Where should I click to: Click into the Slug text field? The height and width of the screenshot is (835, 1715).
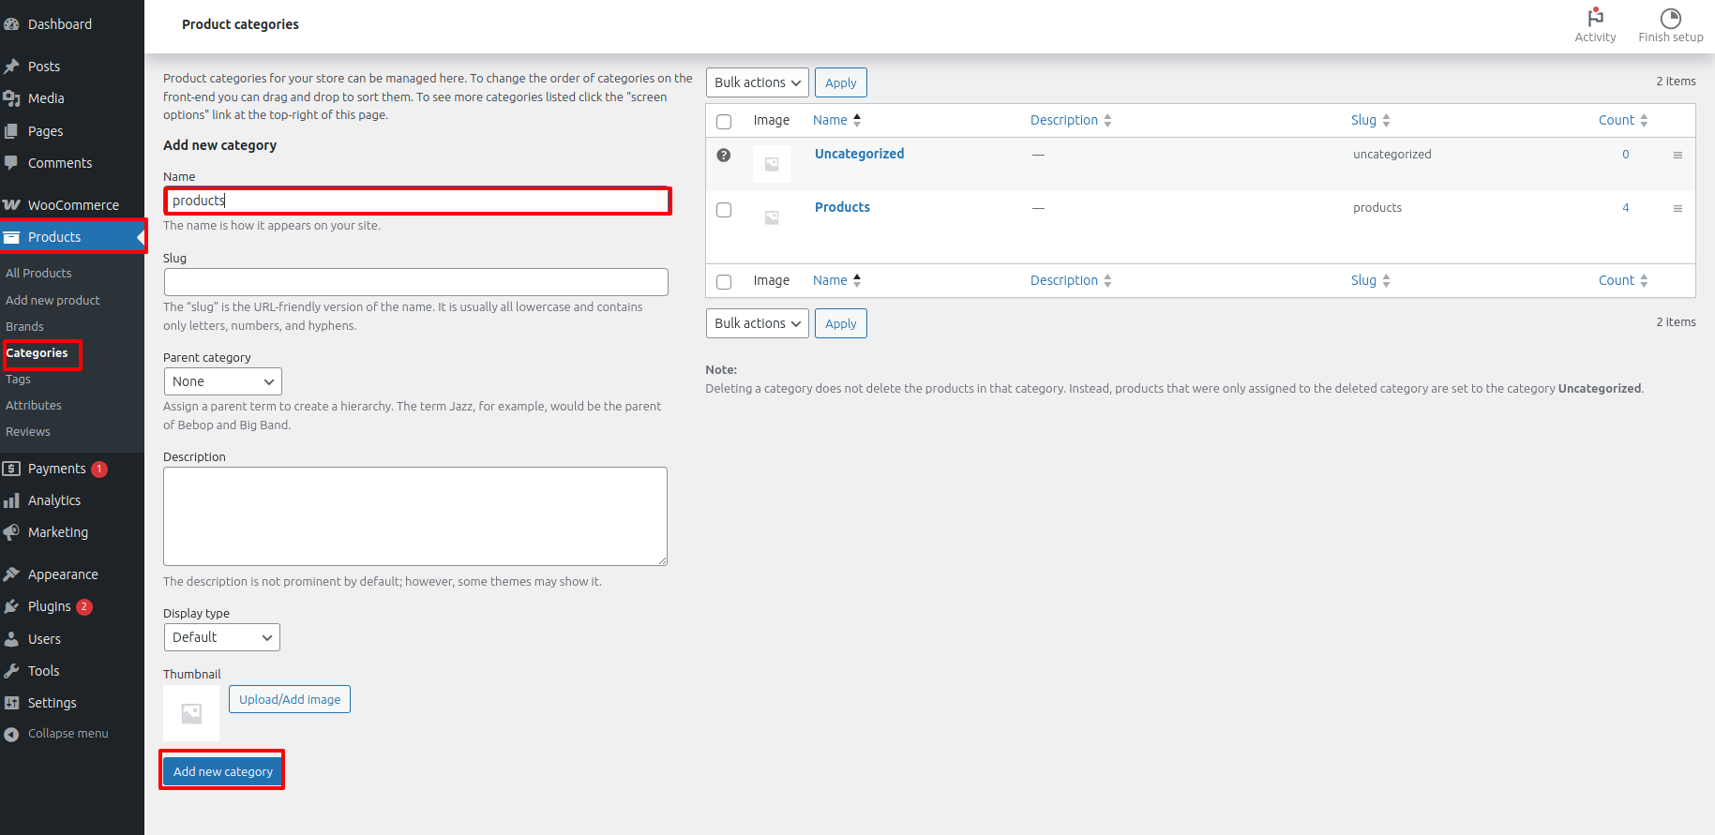coord(415,282)
